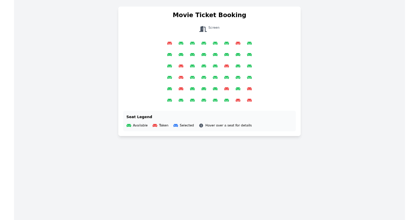Click the red seat at the far right of row five

coord(249,89)
